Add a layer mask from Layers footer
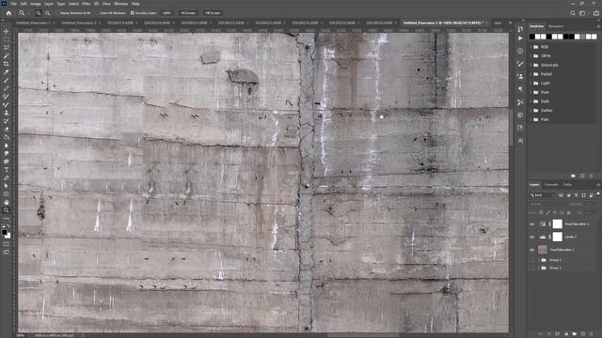 (x=558, y=334)
